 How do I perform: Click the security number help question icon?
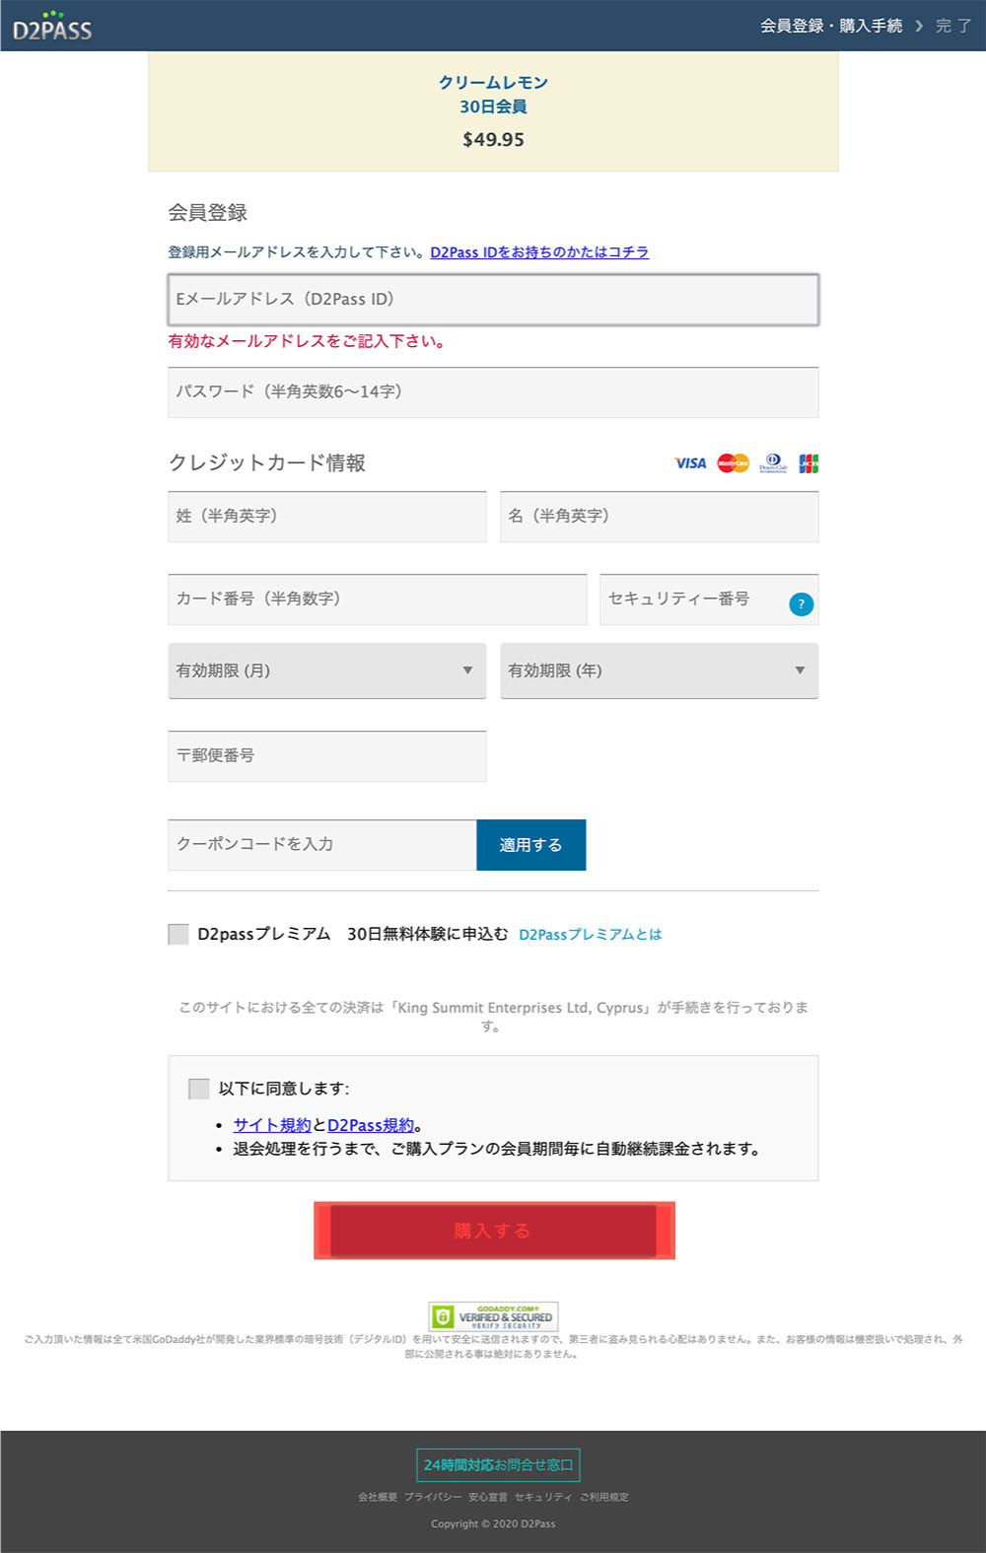point(801,603)
